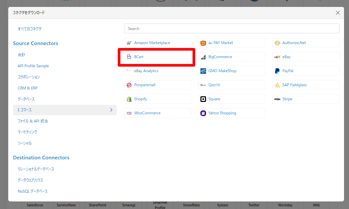Select the データウェアハウス destination category
The image size is (349, 209).
pos(30,180)
